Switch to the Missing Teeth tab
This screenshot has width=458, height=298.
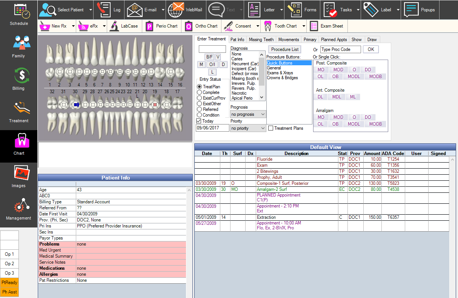pyautogui.click(x=261, y=40)
